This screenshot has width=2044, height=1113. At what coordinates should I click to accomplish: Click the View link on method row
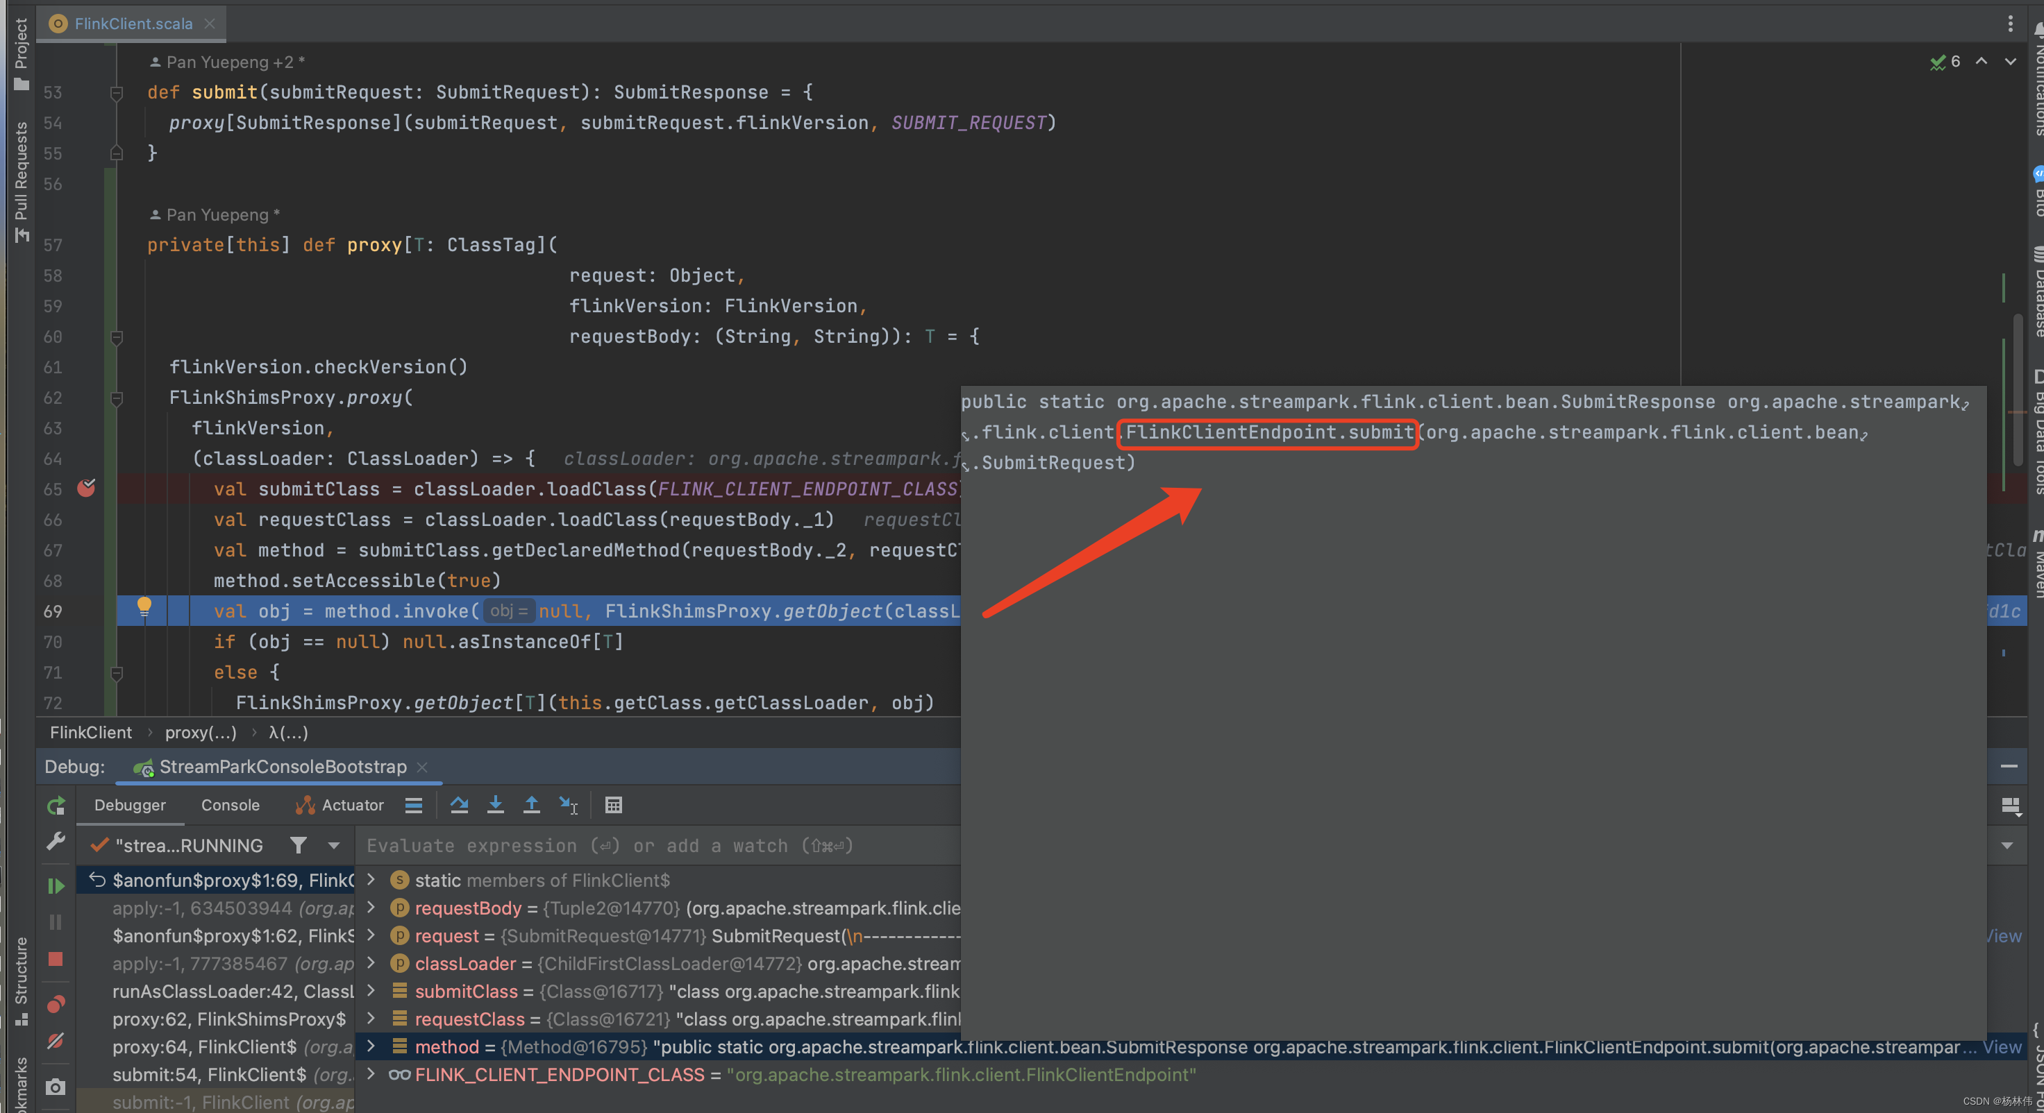[2002, 1047]
